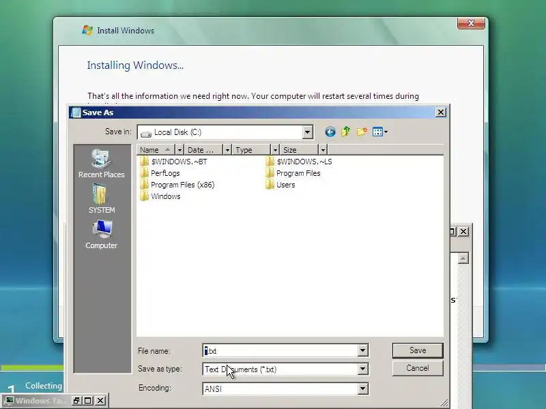Expand the Save in location dropdown
The image size is (546, 409).
pyautogui.click(x=307, y=132)
